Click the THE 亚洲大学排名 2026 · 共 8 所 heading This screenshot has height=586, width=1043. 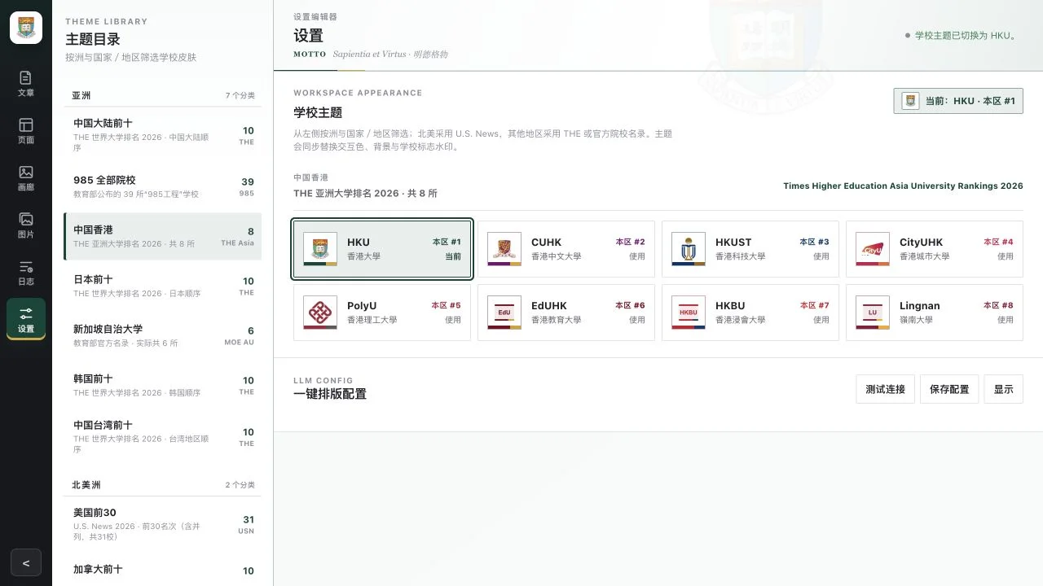point(365,193)
